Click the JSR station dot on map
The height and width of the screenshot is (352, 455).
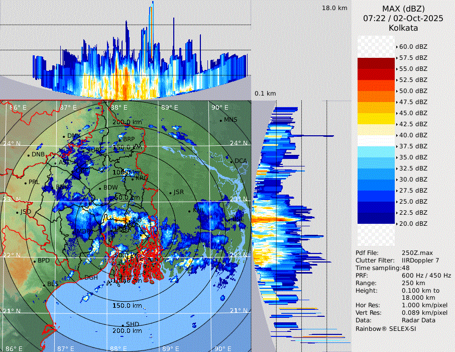(x=170, y=193)
